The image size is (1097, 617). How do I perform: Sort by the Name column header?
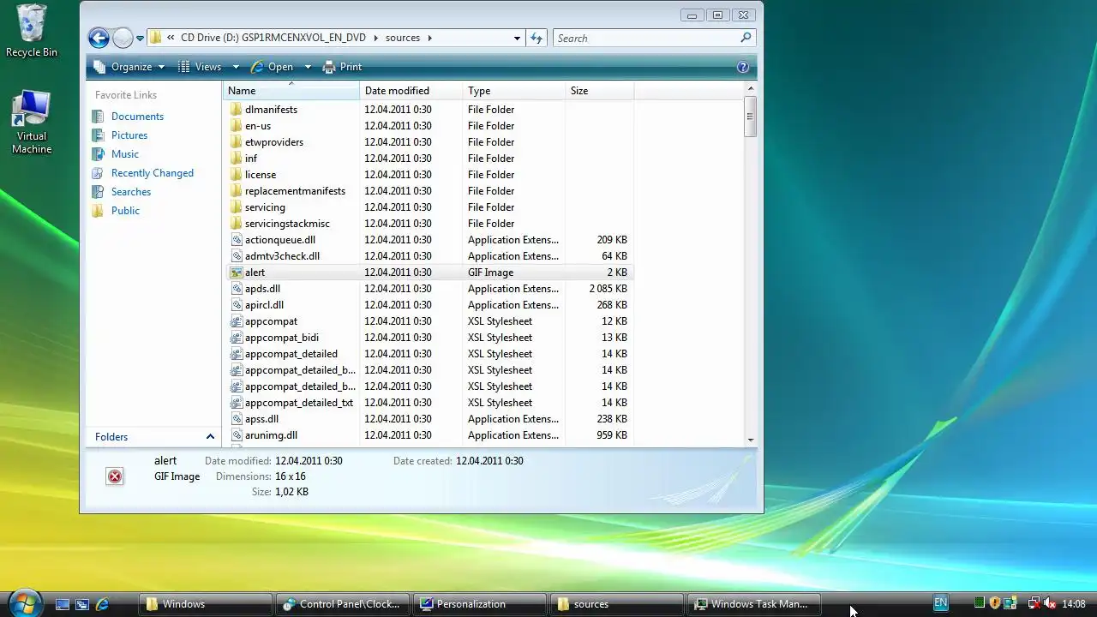point(291,91)
